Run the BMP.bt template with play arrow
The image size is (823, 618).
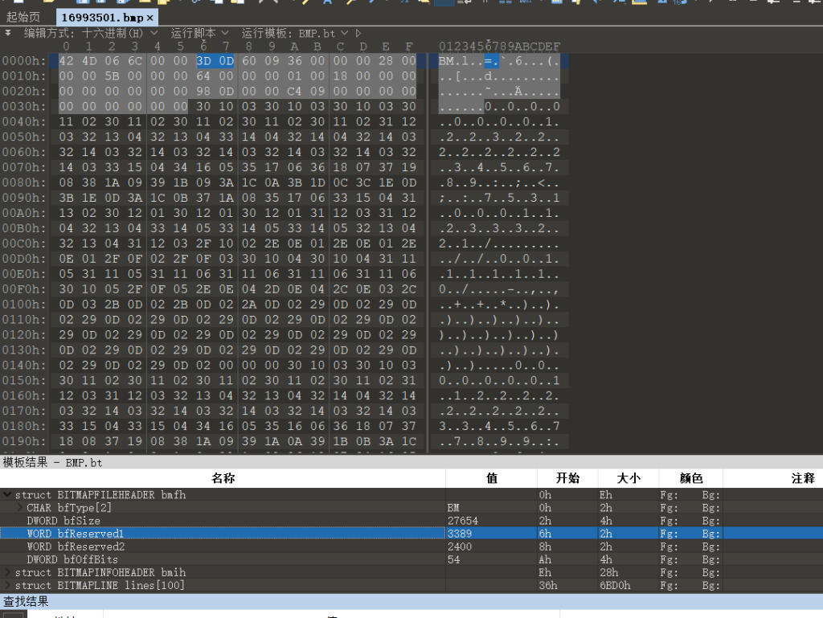point(358,33)
